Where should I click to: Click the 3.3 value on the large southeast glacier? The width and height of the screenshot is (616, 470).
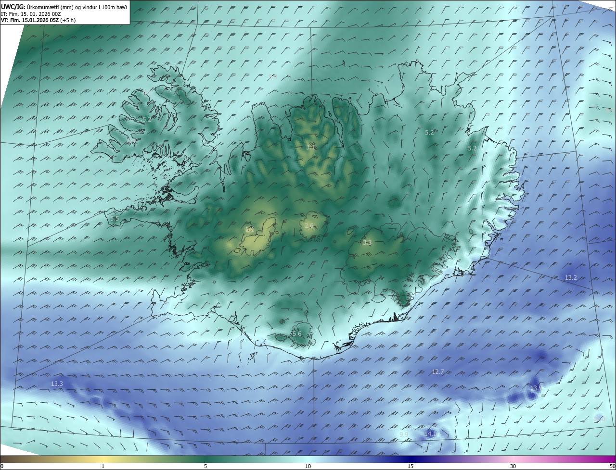point(367,242)
